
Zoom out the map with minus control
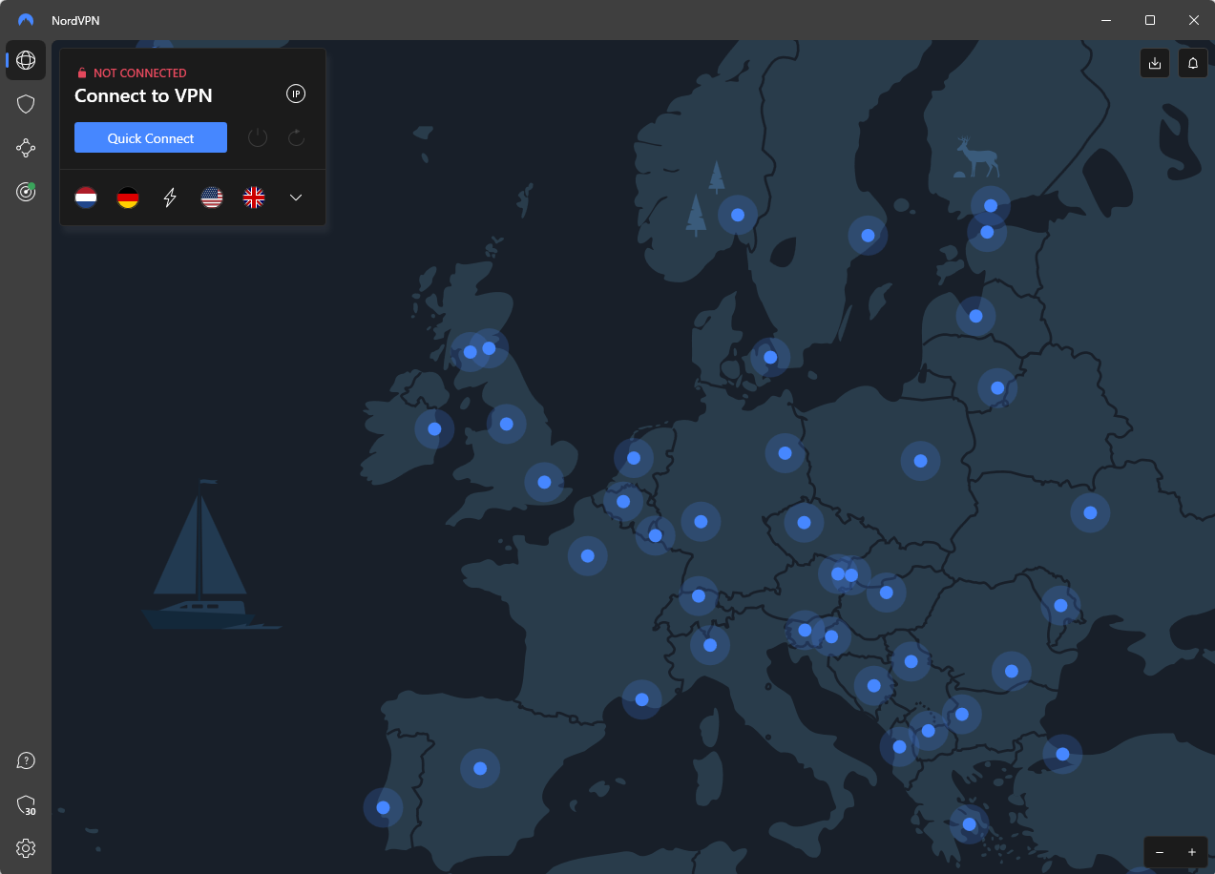1160,851
